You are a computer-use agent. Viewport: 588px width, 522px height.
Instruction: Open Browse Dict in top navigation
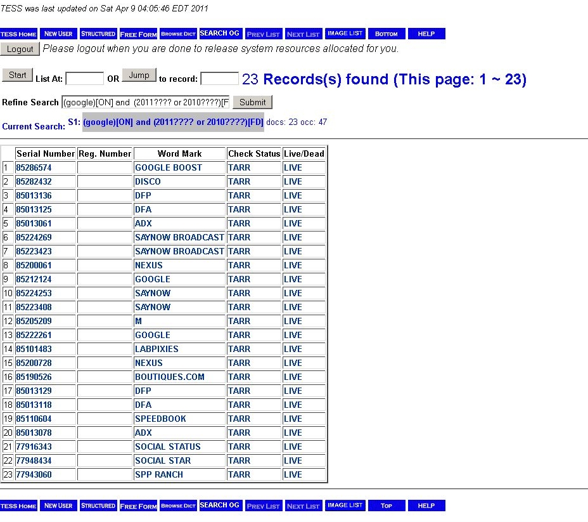click(178, 34)
